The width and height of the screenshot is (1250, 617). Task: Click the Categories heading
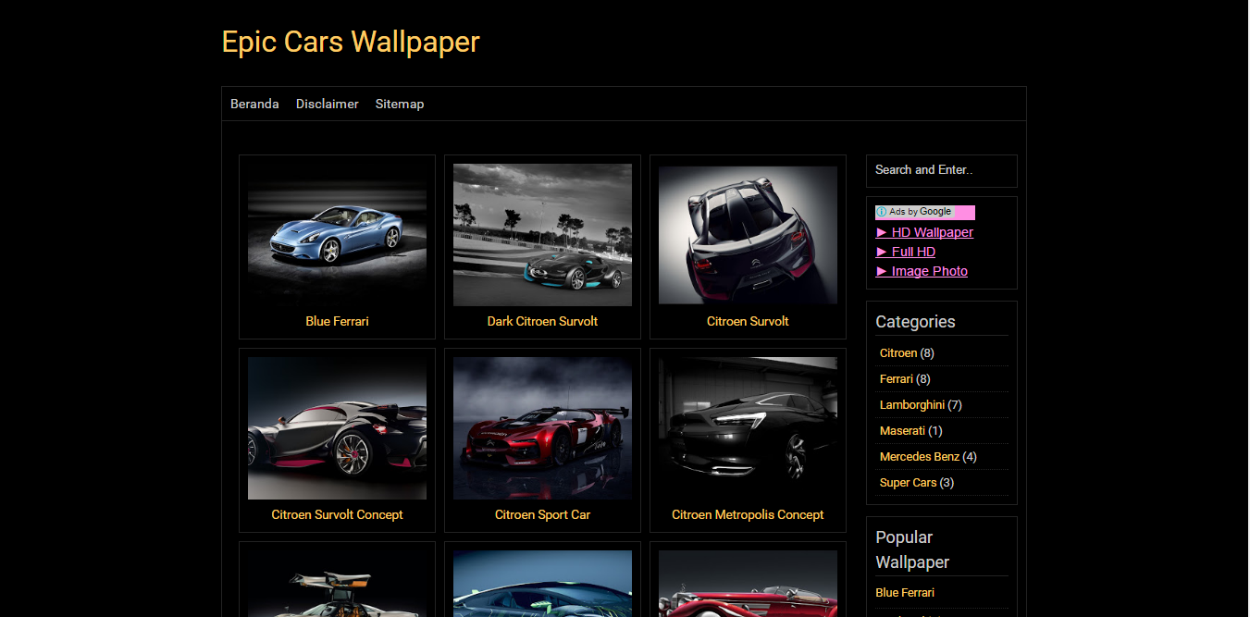coord(915,322)
